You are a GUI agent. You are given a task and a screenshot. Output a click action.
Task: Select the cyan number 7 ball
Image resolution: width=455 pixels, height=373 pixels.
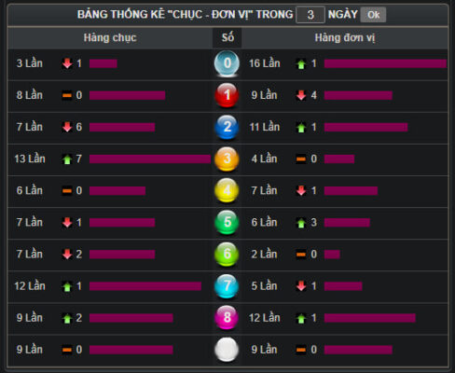[227, 286]
